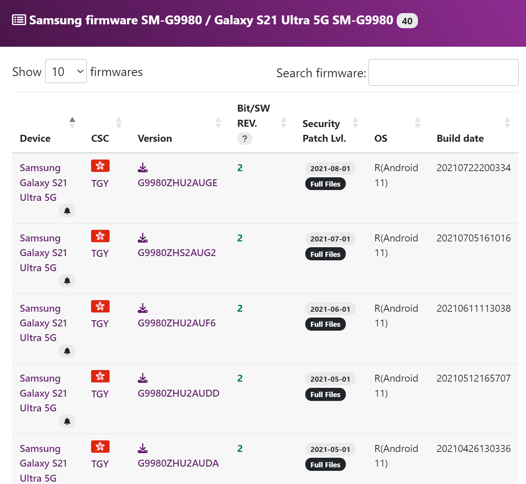The height and width of the screenshot is (484, 526).
Task: Open device link in G9980ZHU2AUGE row
Action: click(43, 183)
